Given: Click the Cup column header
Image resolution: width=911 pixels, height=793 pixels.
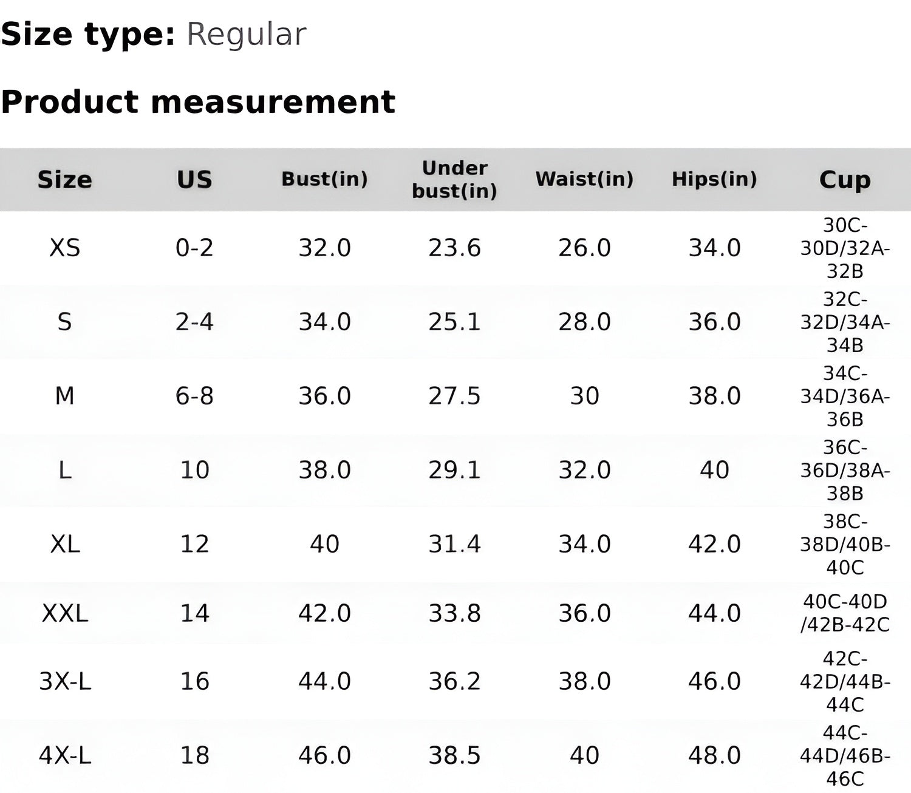Looking at the screenshot, I should pos(845,180).
